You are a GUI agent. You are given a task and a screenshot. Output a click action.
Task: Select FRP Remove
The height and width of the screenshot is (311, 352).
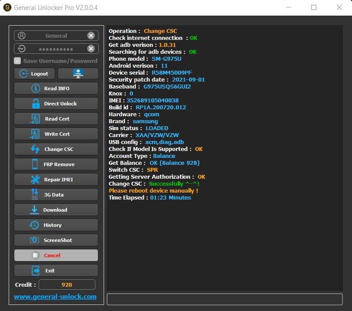56,164
